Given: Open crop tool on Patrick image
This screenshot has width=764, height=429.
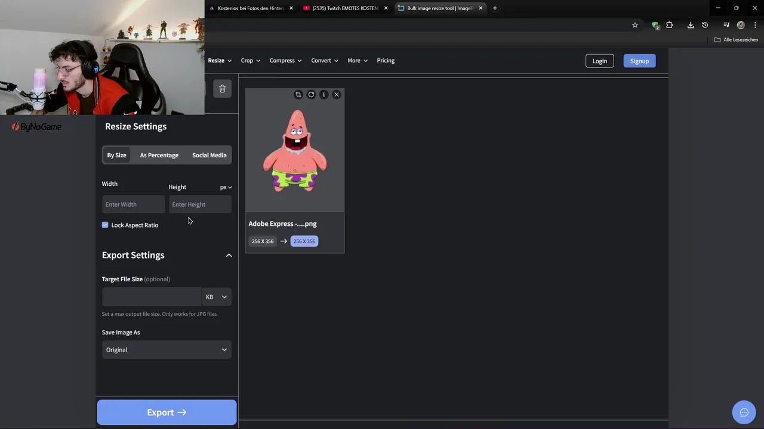Looking at the screenshot, I should (x=298, y=95).
